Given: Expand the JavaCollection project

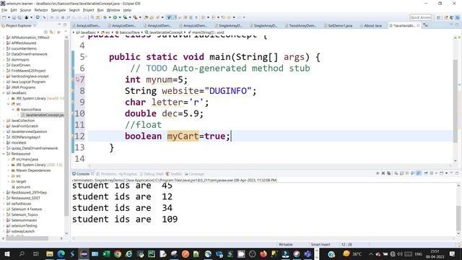Looking at the screenshot, I should (x=4, y=121).
